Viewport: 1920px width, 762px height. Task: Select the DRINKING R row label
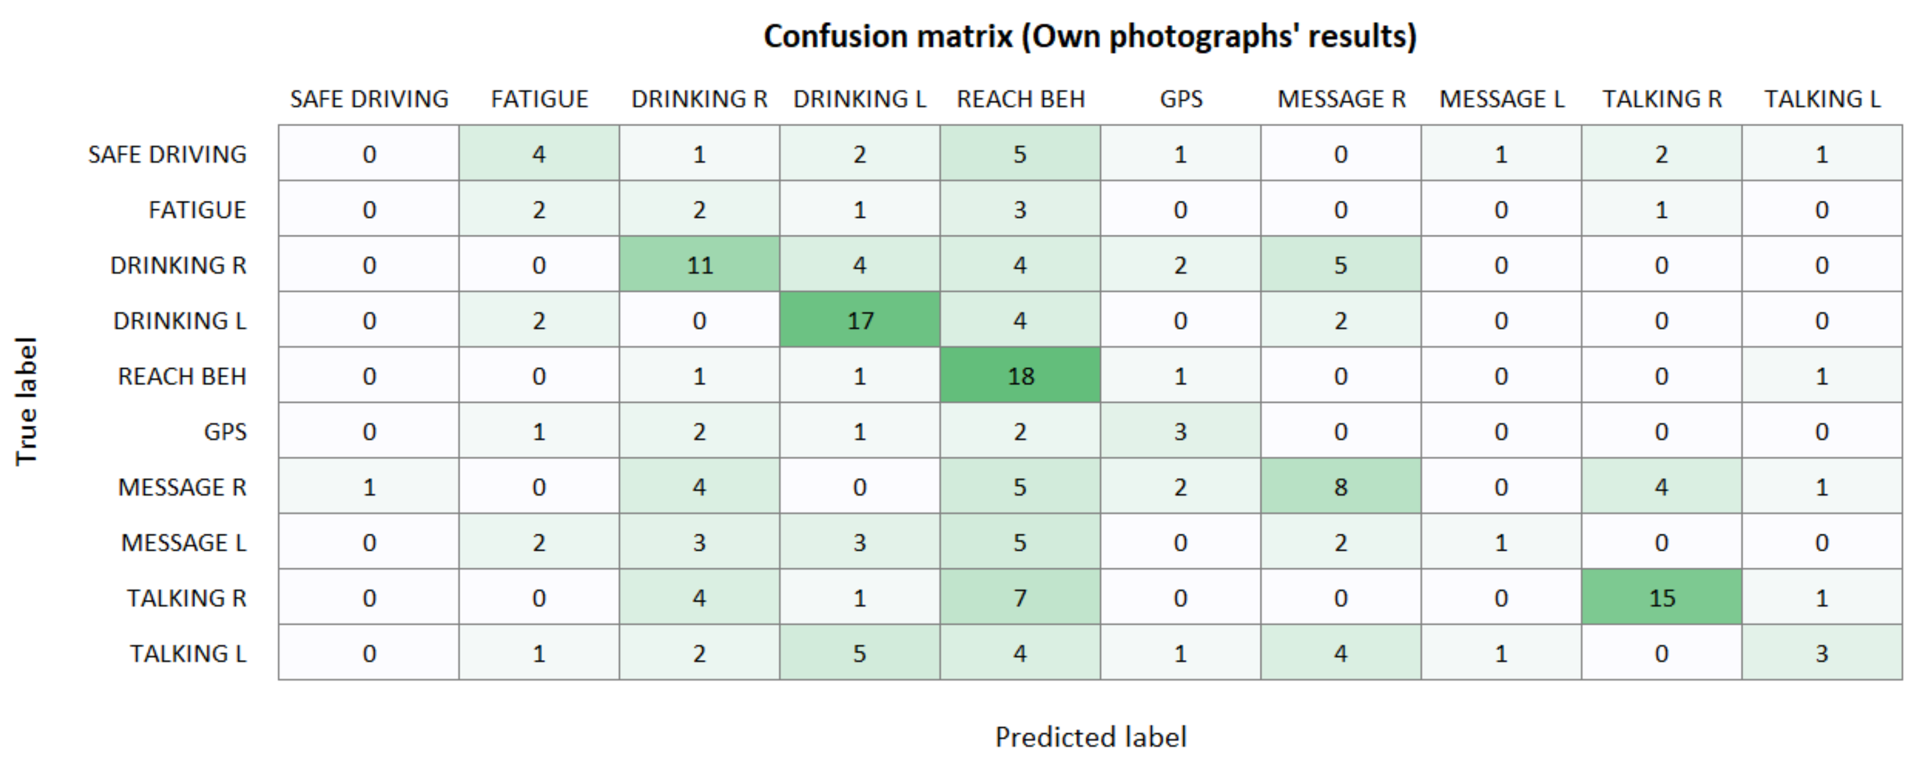(178, 265)
